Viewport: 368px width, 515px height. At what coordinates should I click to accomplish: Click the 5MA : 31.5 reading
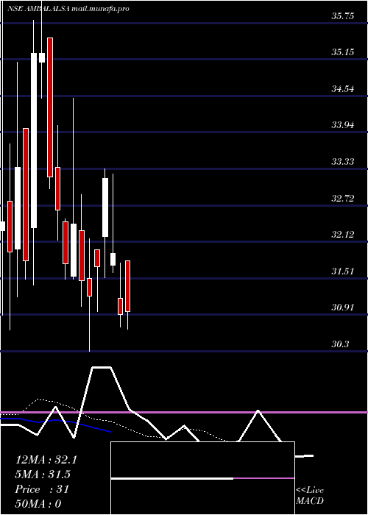tap(43, 475)
